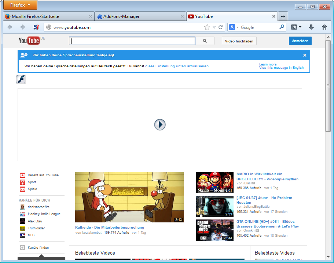
Task: Switch to Mozilla Firefox-Startseite tab
Action: click(48, 16)
